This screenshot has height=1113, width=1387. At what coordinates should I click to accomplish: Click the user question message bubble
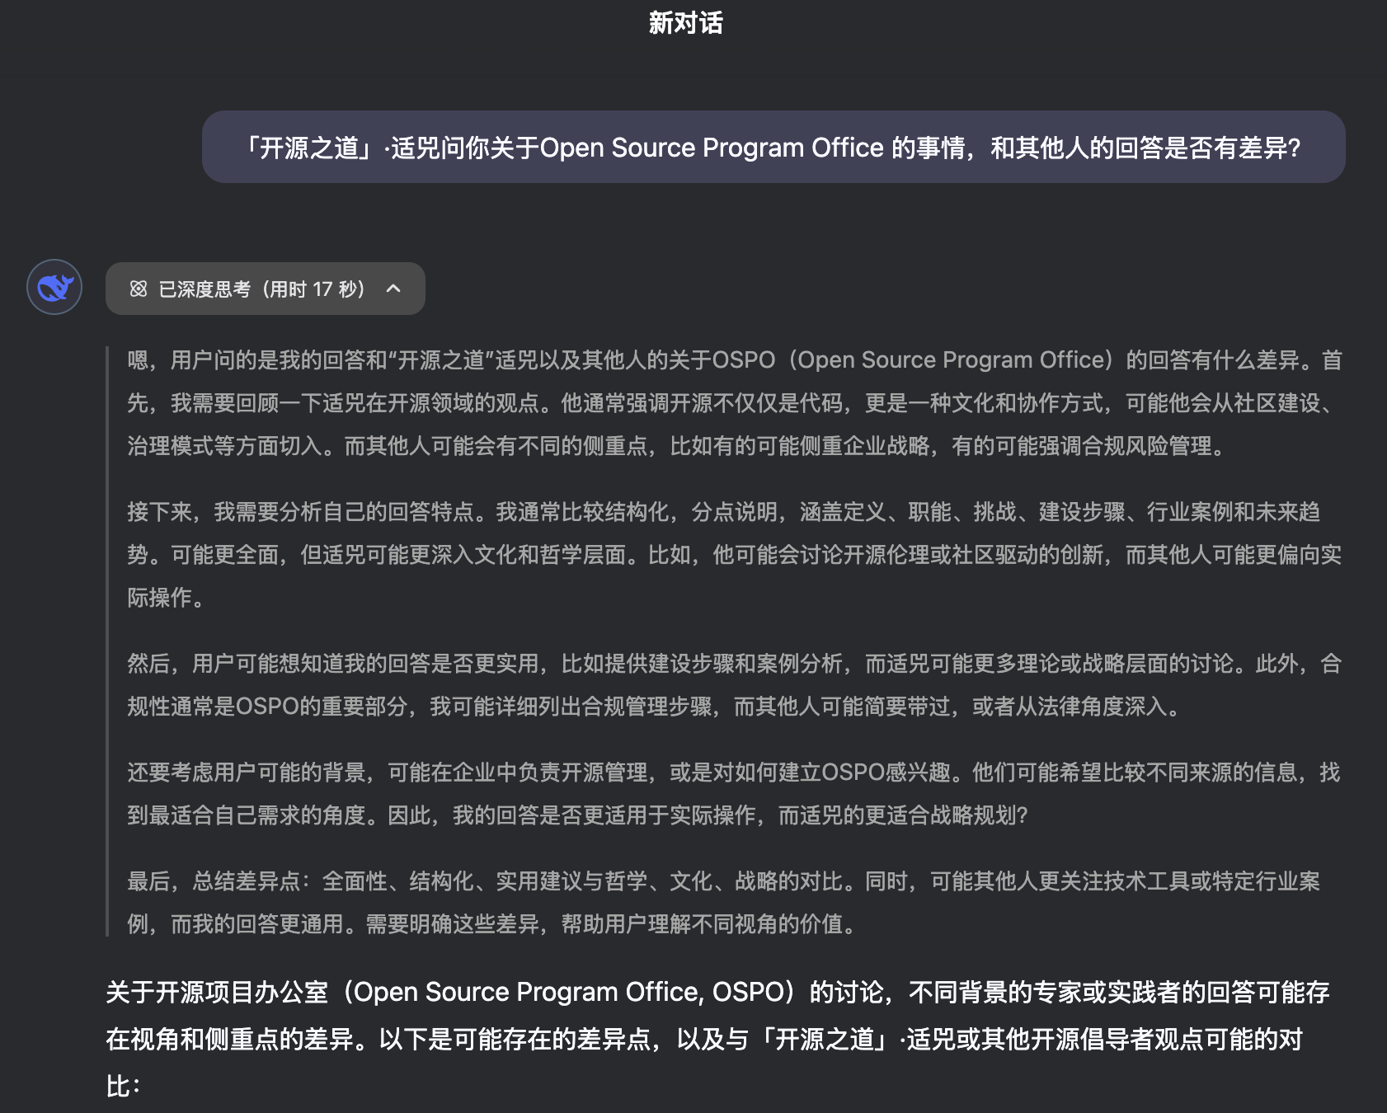[773, 148]
